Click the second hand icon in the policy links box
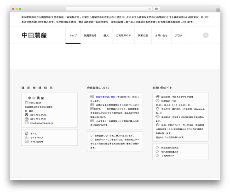The width and height of the screenshot is (230, 194). pos(157,151)
